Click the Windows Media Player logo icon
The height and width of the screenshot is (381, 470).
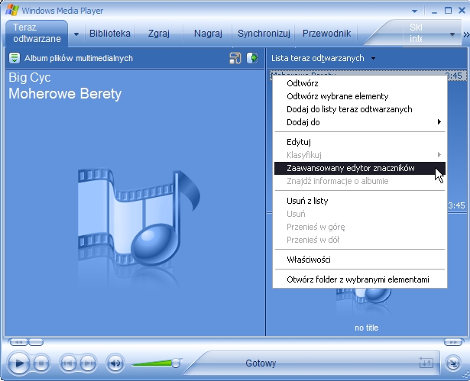(12, 10)
